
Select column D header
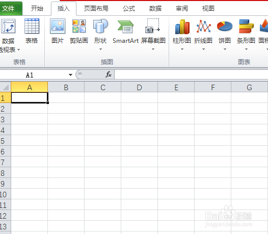click(139, 87)
